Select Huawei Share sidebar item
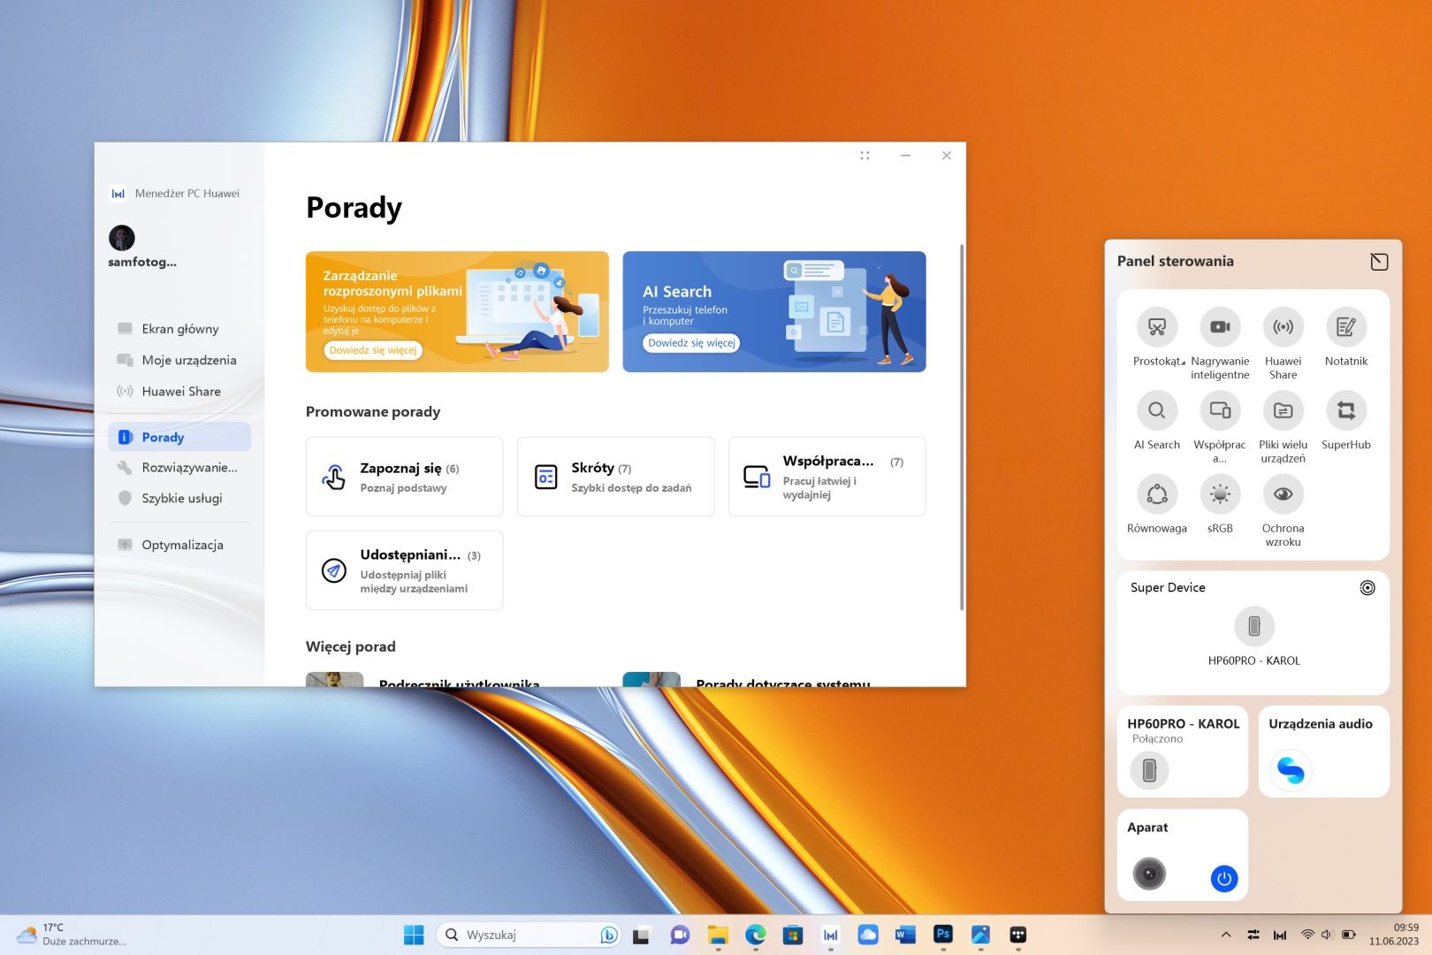1432x955 pixels. [x=179, y=391]
